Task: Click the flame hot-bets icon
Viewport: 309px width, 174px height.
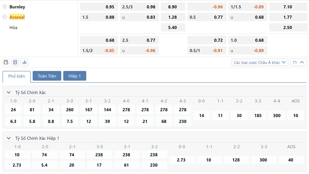Action: point(6,62)
